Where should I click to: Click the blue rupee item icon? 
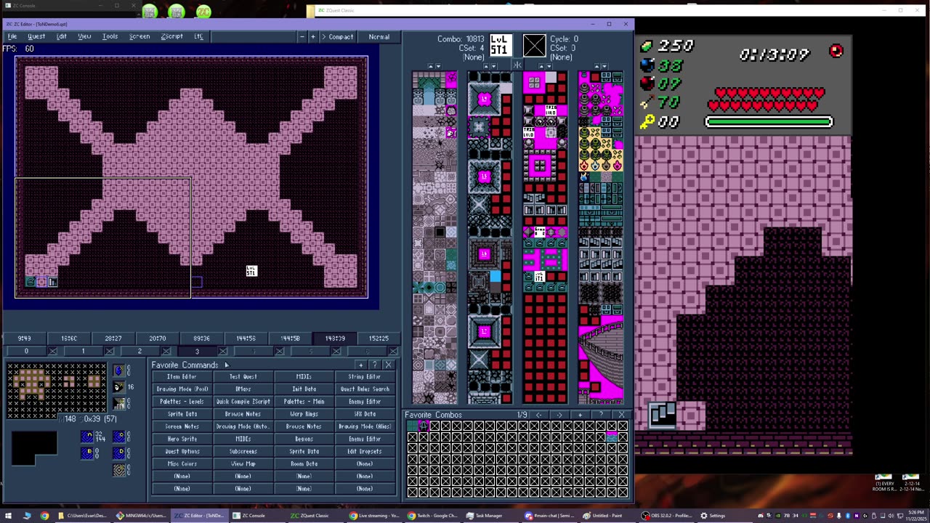pos(119,371)
